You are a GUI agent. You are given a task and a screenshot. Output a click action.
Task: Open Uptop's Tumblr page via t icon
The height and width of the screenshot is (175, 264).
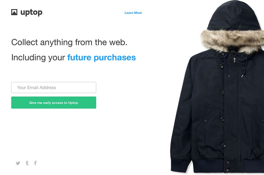tap(27, 163)
